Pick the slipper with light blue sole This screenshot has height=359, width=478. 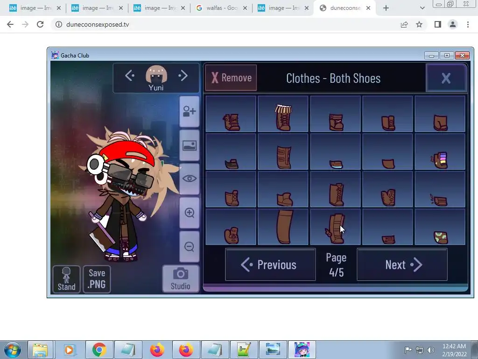tap(335, 152)
